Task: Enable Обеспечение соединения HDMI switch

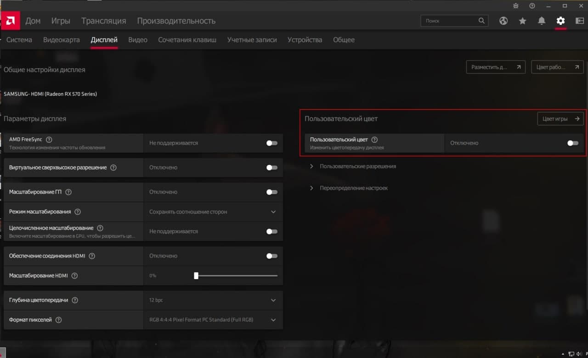Action: [272, 256]
